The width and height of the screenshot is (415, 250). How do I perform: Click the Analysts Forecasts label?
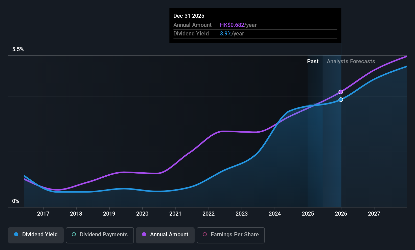tap(351, 61)
